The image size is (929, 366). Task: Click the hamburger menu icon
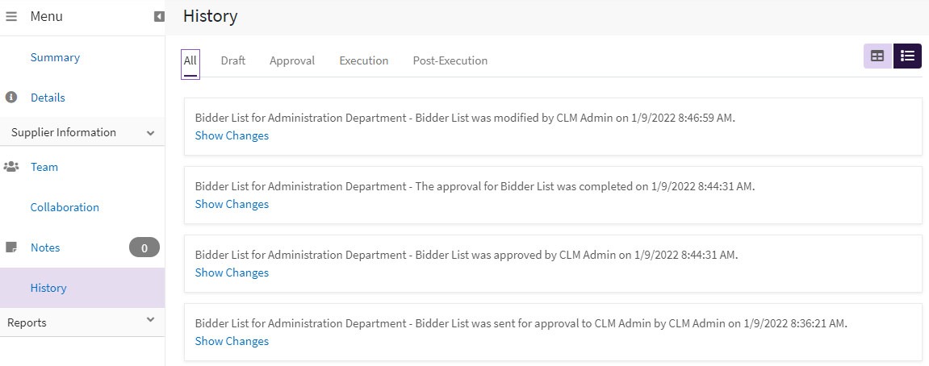pos(11,16)
